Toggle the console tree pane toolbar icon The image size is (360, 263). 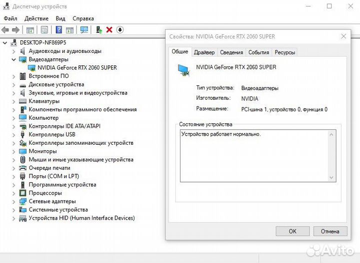(30, 30)
